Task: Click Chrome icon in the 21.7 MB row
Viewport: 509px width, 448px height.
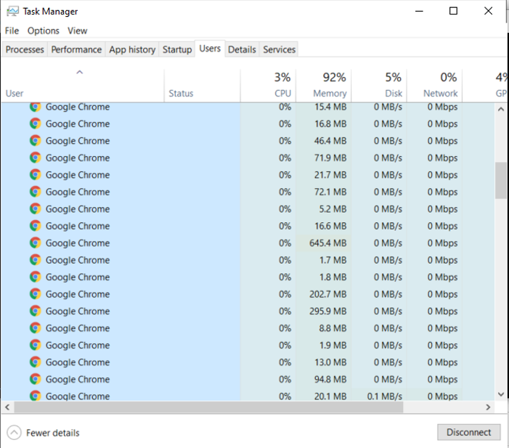Action: click(x=36, y=175)
